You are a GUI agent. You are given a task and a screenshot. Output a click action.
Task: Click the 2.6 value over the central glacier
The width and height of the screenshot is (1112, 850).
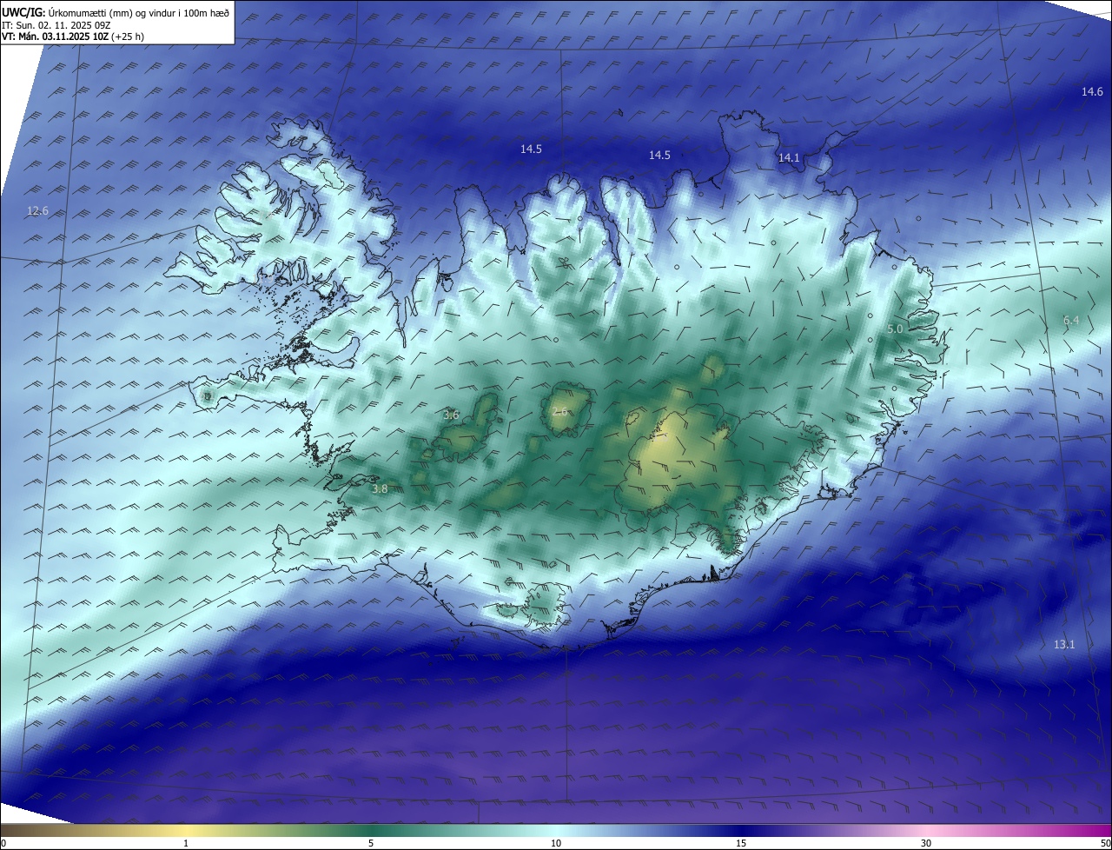559,411
